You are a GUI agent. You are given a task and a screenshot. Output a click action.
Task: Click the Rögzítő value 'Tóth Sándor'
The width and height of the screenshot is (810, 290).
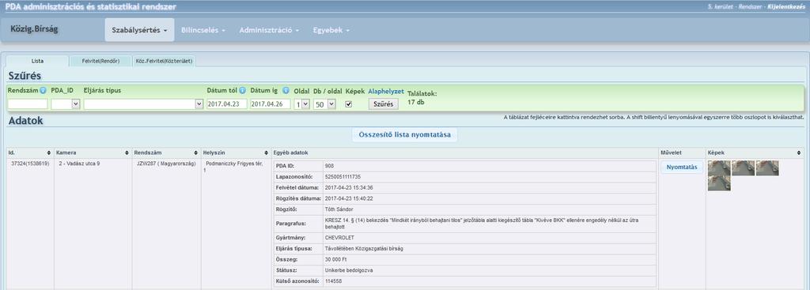point(339,209)
